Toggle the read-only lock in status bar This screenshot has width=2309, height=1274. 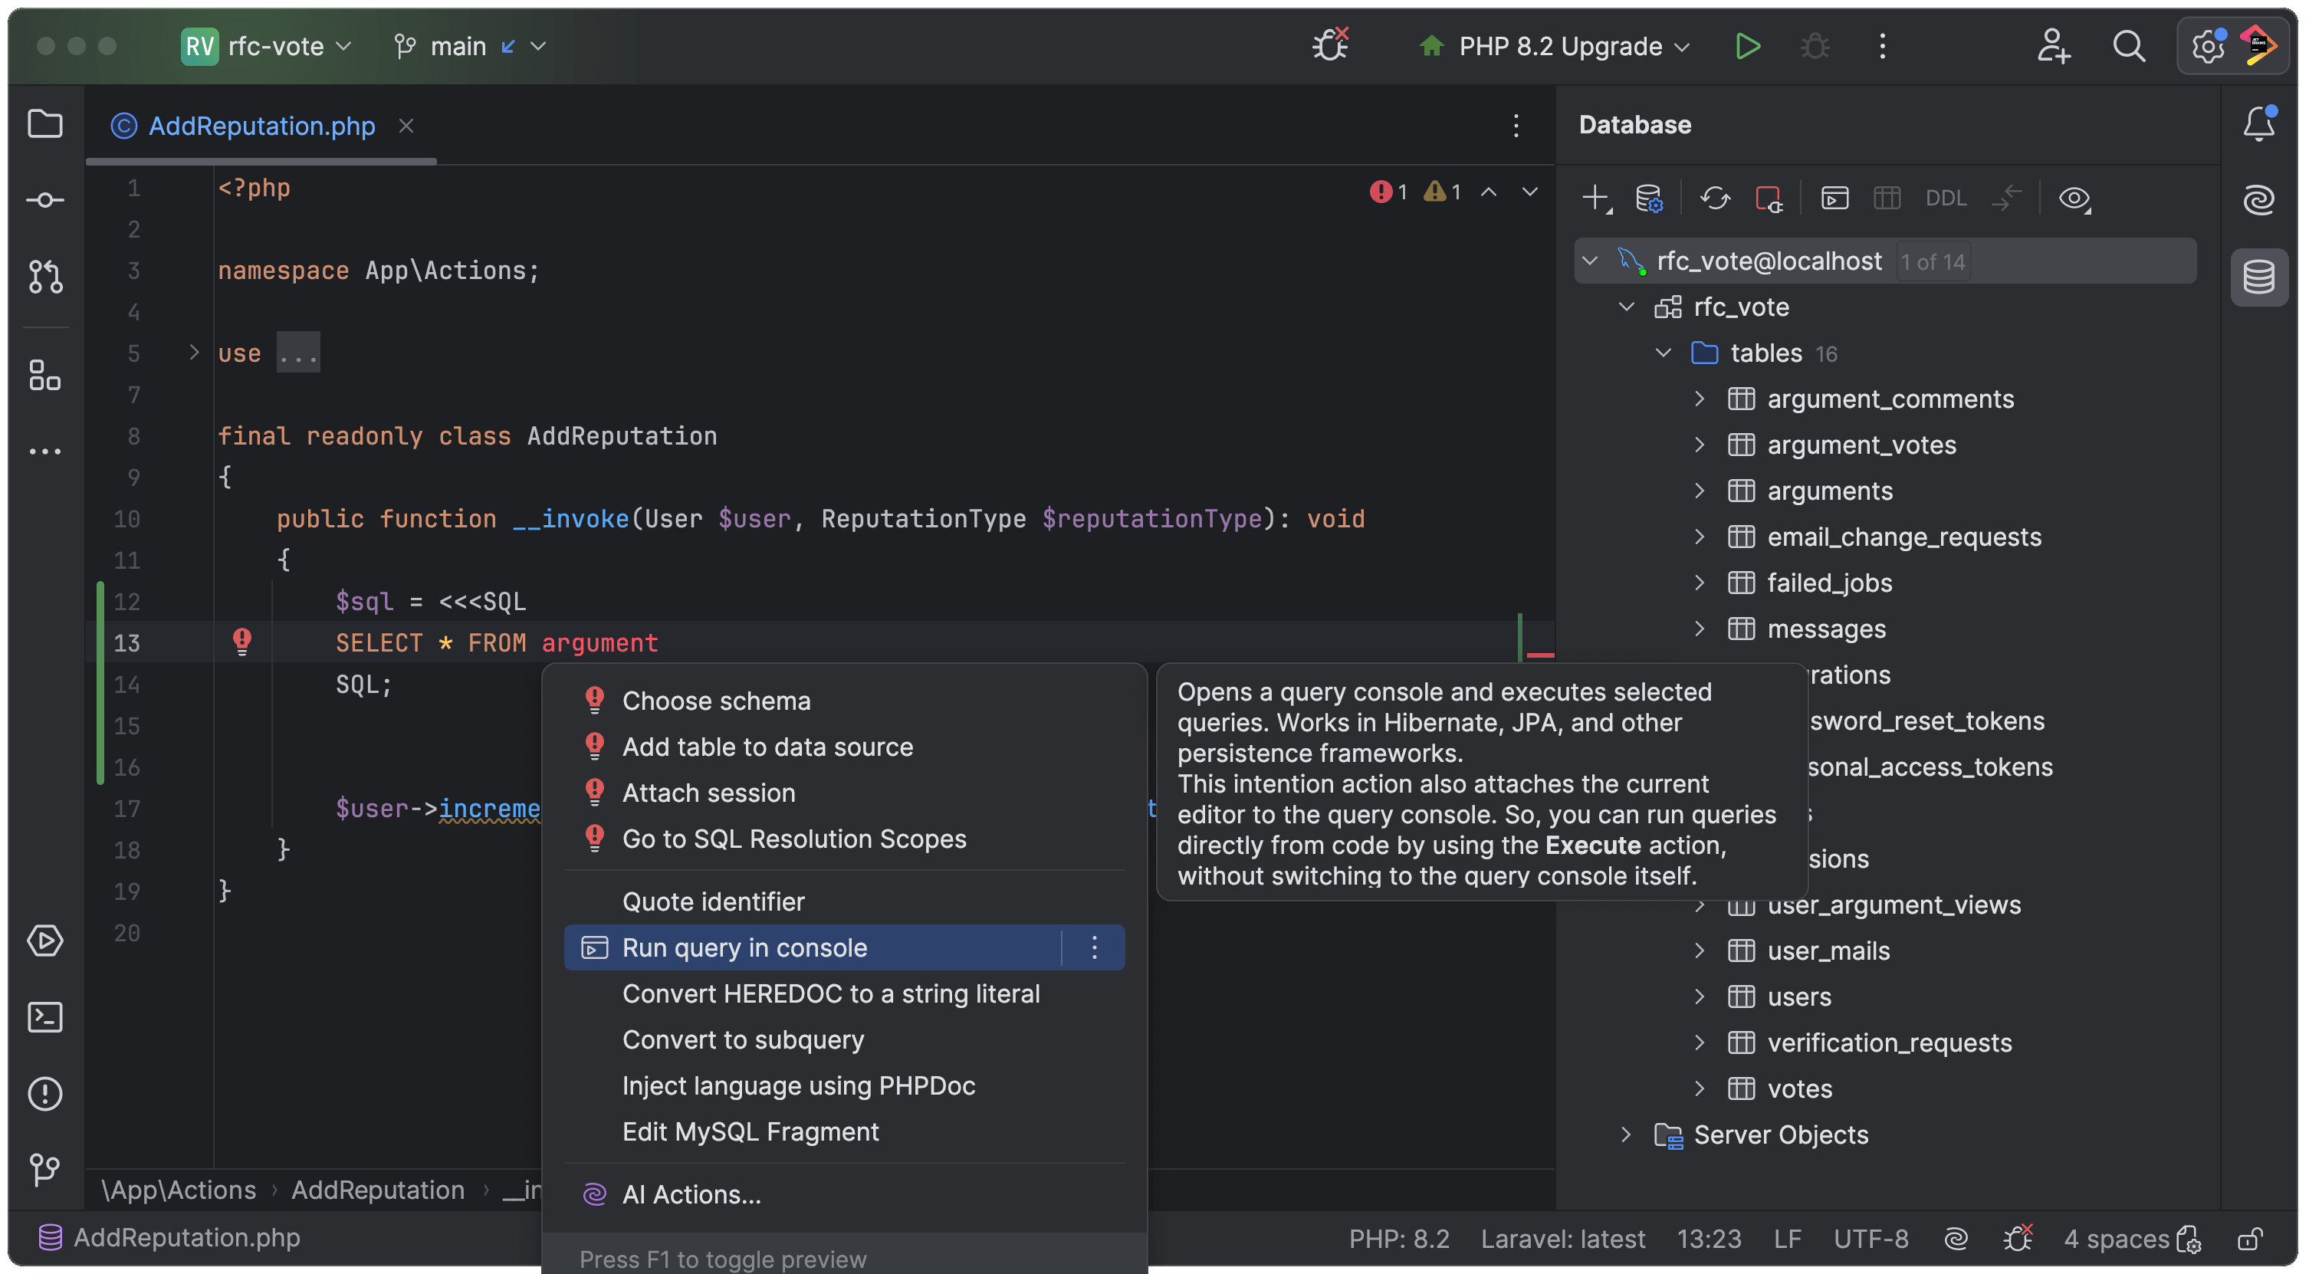click(x=2249, y=1239)
